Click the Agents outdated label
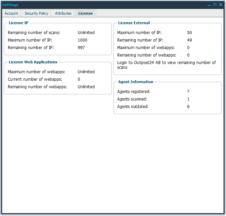The height and width of the screenshot is (216, 226). coord(133,107)
